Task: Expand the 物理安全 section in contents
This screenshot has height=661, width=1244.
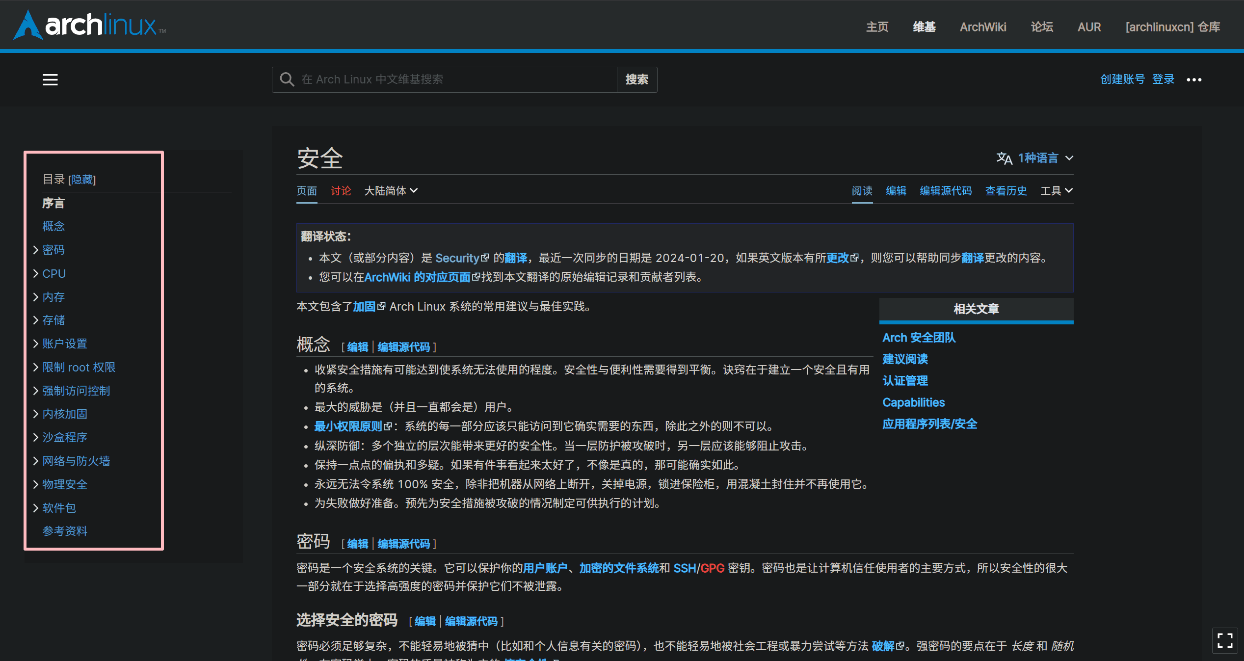Action: click(36, 484)
